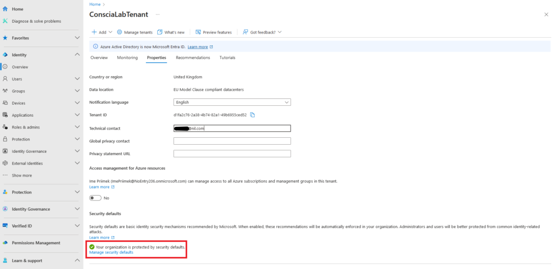553x269 pixels.
Task: Click the Diagnose & solve problems icon
Action: 5,21
